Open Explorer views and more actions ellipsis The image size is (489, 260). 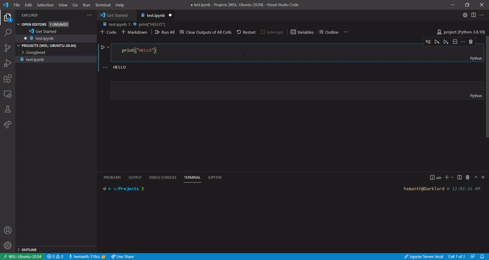pos(89,15)
